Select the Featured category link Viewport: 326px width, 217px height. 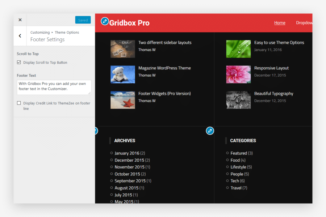[239, 153]
